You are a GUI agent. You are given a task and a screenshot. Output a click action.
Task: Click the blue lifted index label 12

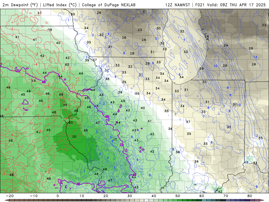(x=256, y=136)
